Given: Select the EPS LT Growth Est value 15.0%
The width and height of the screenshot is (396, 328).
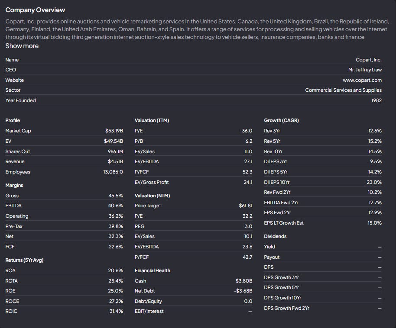Looking at the screenshot, I should (374, 223).
